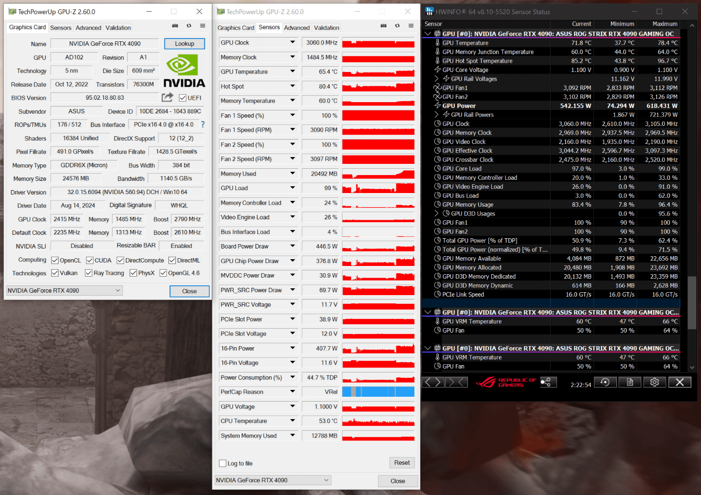Image resolution: width=701 pixels, height=495 pixels.
Task: Click the GPU Name field in GPU-Z
Action: pos(105,44)
